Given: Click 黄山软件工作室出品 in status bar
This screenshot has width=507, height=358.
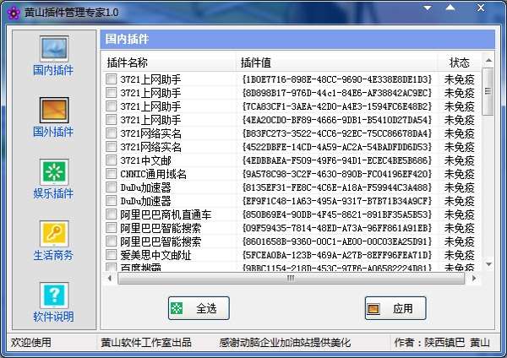Looking at the screenshot, I should point(146,342).
